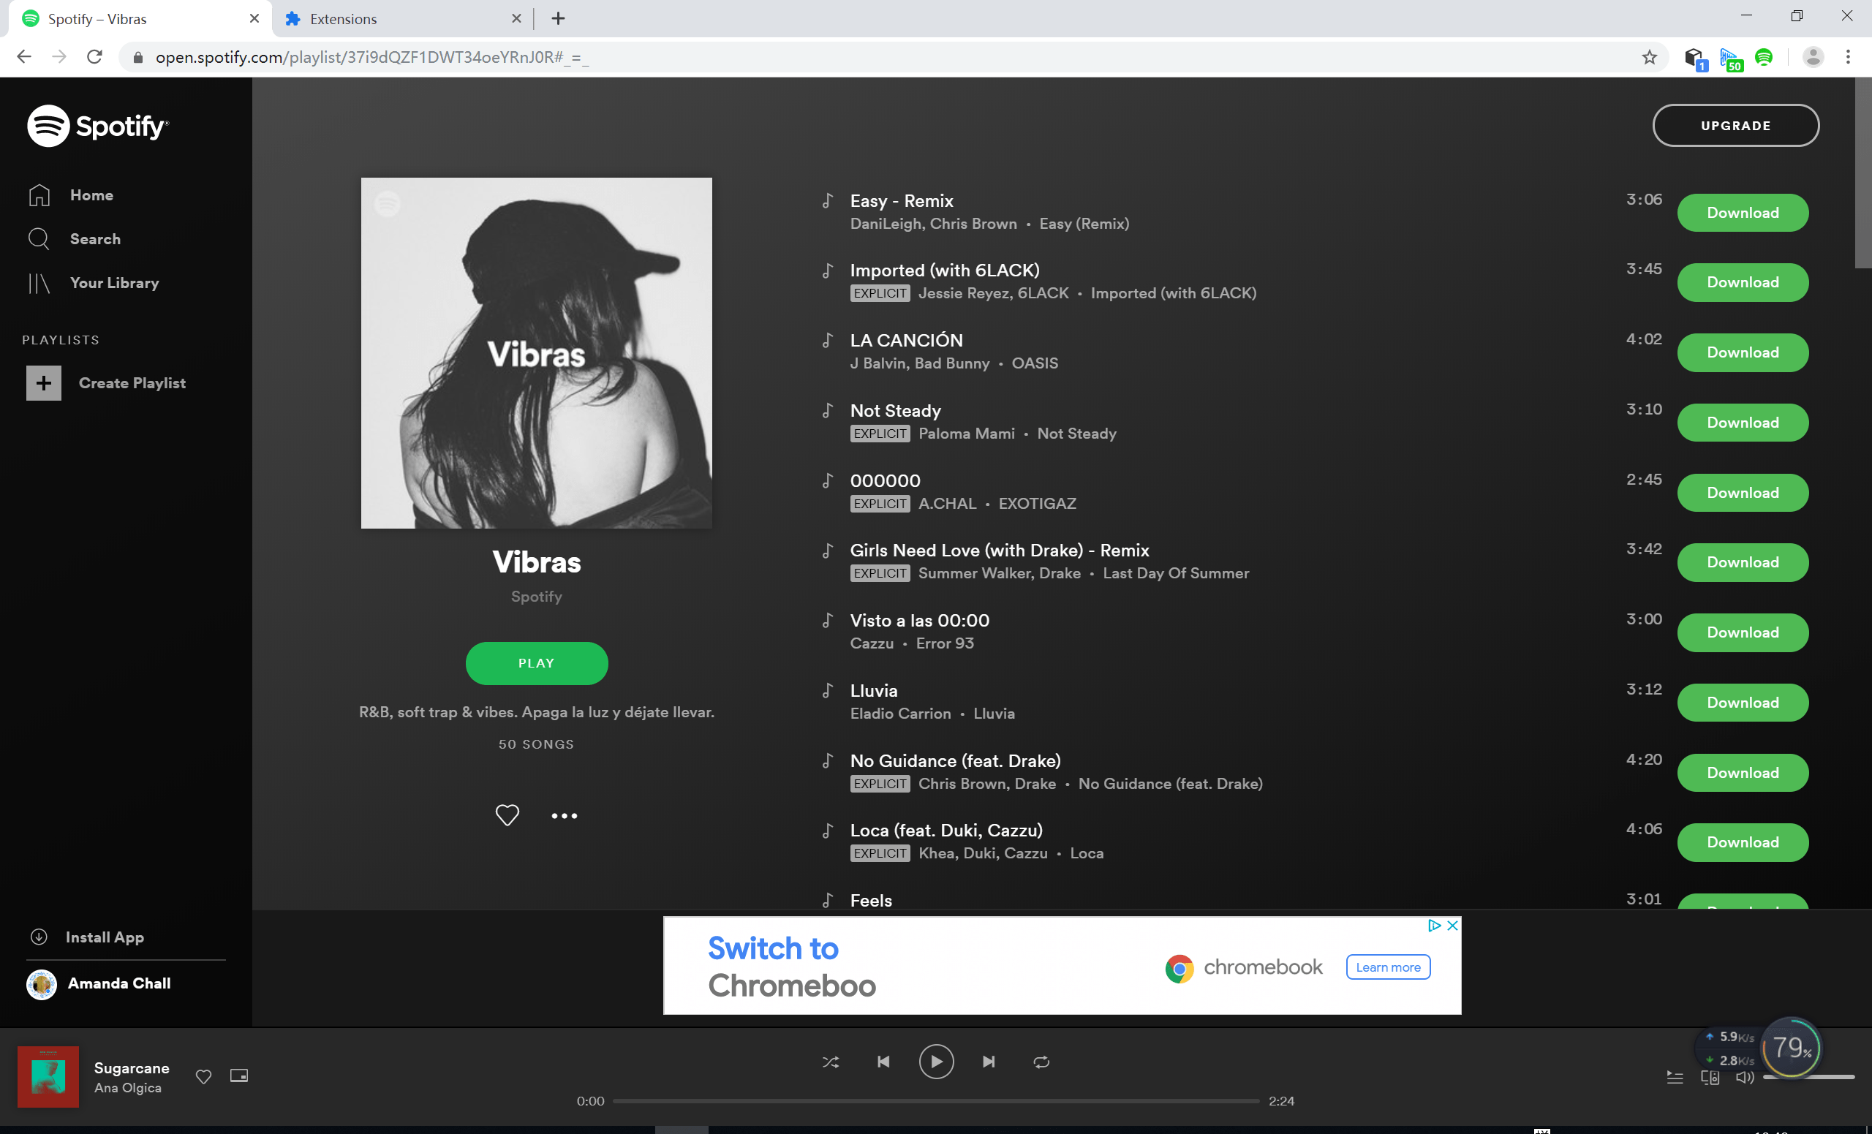Click the repeat icon in player
The image size is (1872, 1134).
pos(1041,1062)
